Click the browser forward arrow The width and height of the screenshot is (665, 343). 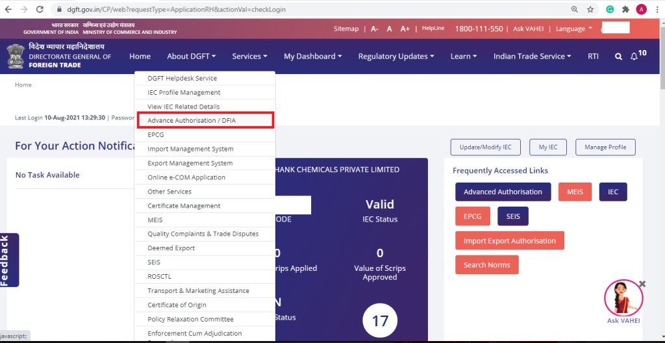tap(24, 9)
